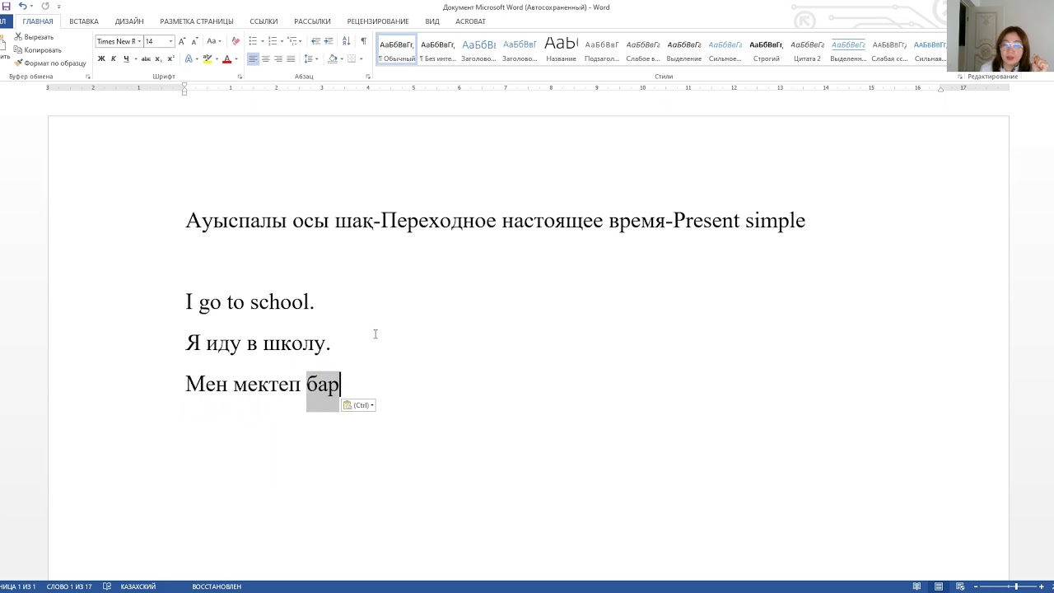The image size is (1054, 593).
Task: Switch to read mode view
Action: click(917, 586)
